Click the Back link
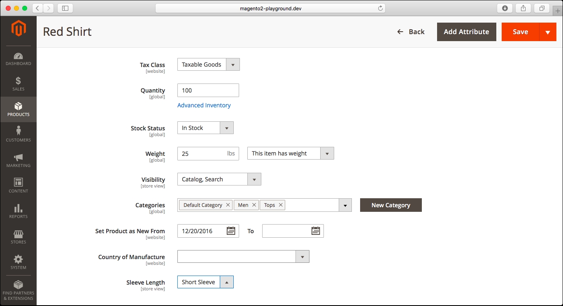563x306 pixels. [411, 32]
